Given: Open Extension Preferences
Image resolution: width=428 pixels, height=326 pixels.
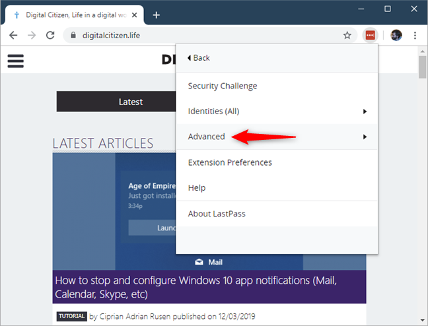Looking at the screenshot, I should click(x=277, y=162).
